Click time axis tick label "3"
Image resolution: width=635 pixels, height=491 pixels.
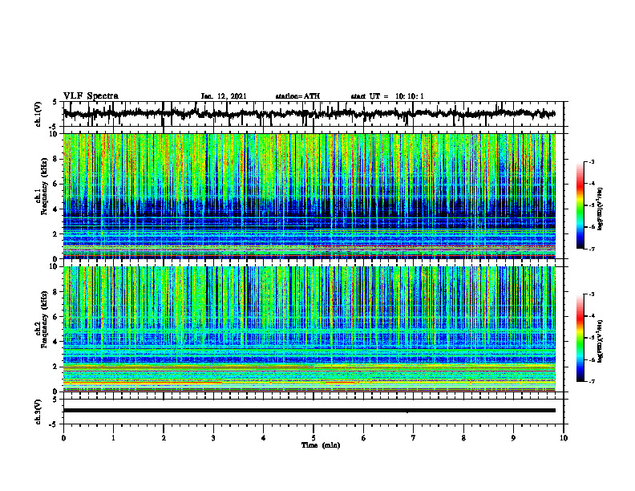(x=213, y=438)
